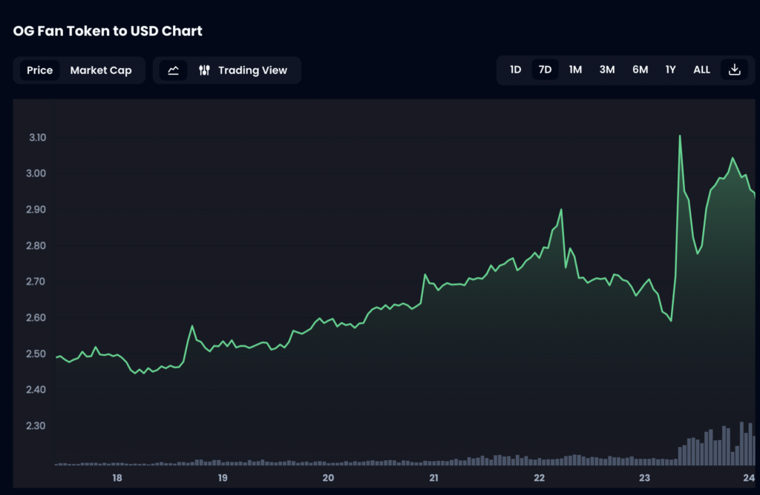This screenshot has width=760, height=495.
Task: Click the date label 22 on the axis
Action: [539, 478]
